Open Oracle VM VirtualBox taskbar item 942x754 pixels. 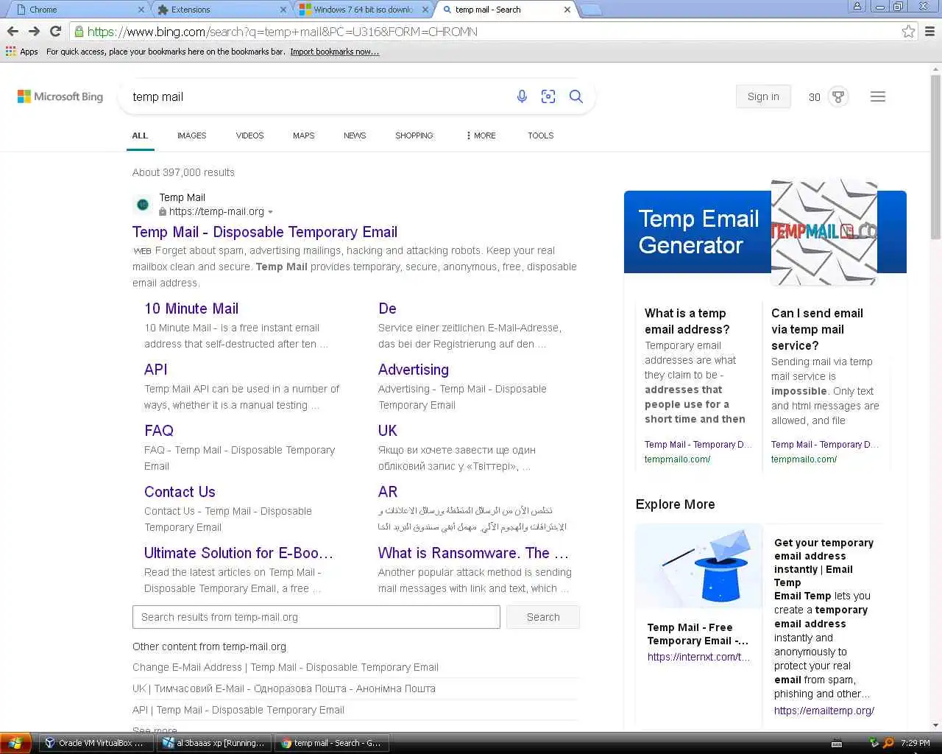[x=95, y=743]
